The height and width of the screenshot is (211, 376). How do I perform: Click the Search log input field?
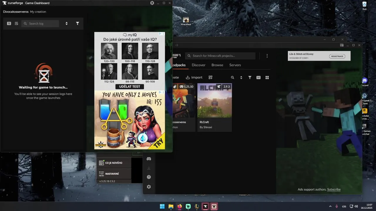(40, 23)
